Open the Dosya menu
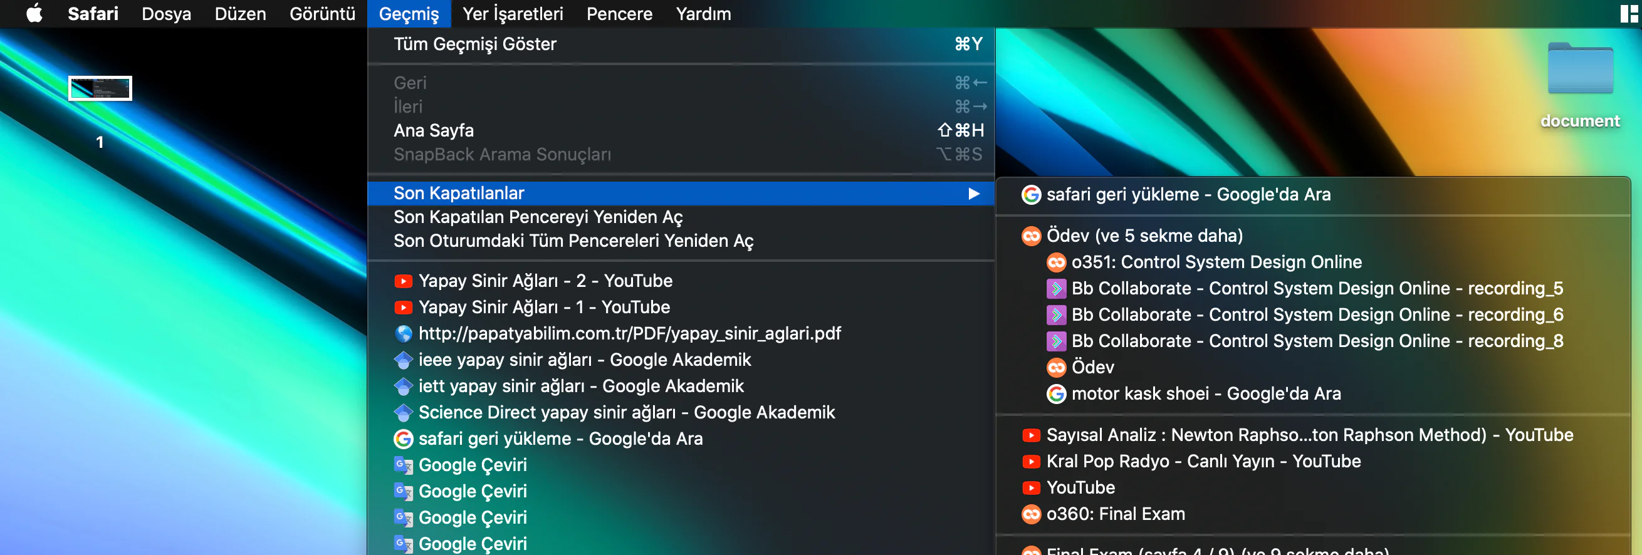 click(165, 13)
